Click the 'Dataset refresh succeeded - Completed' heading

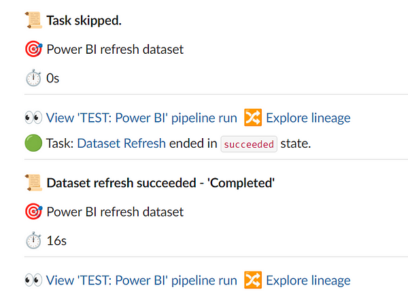point(160,182)
